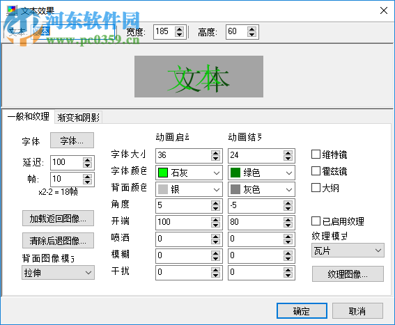Screen dimensions: 395x325
Task: Increase start 角度 angle value 5
Action: 215,203
